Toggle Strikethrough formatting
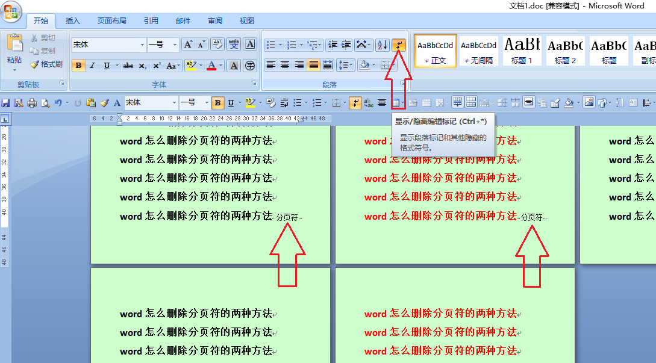656x363 pixels. click(x=128, y=66)
